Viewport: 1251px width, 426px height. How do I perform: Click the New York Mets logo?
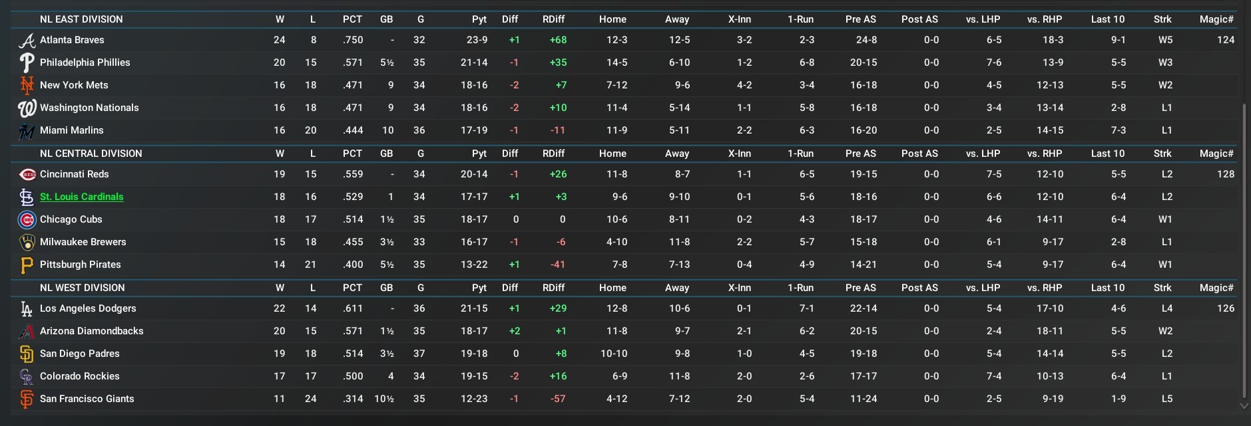click(x=27, y=86)
